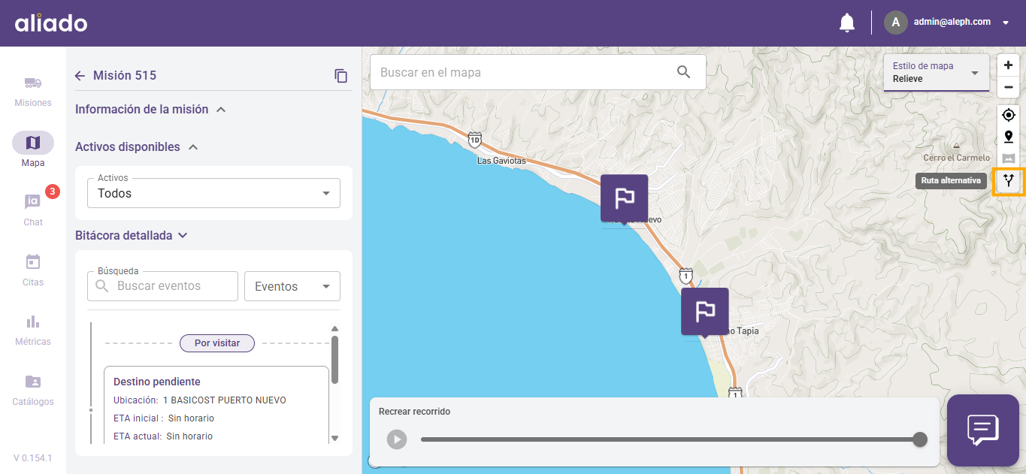The height and width of the screenshot is (474, 1026).
Task: Open Métricas in the sidebar
Action: (33, 330)
